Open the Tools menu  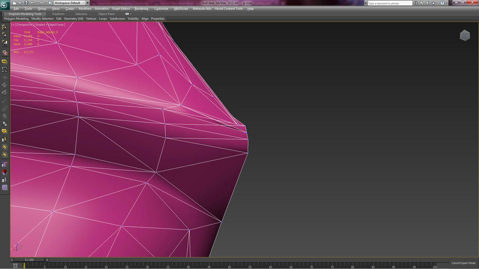28,9
